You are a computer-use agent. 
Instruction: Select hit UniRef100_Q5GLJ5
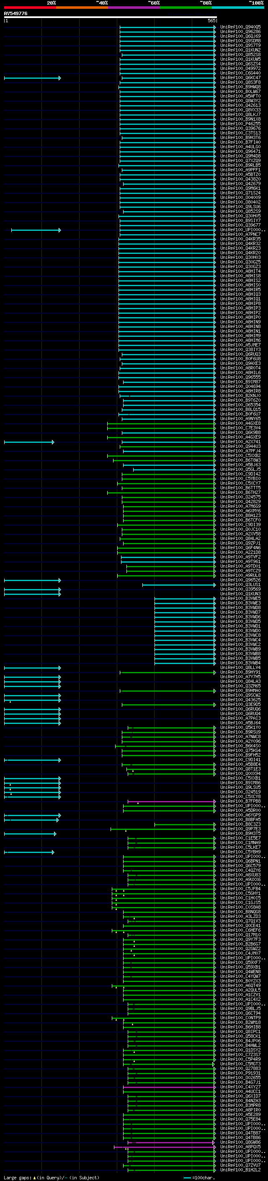(x=240, y=470)
